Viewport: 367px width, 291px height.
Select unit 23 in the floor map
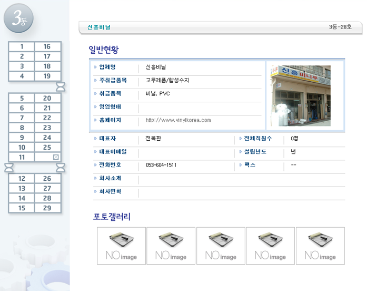point(47,128)
